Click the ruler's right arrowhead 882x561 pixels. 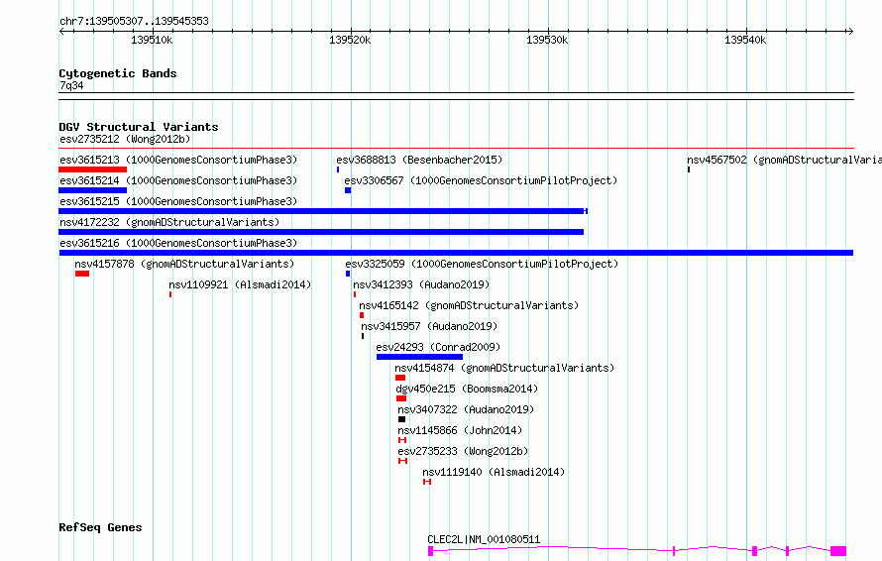(850, 32)
